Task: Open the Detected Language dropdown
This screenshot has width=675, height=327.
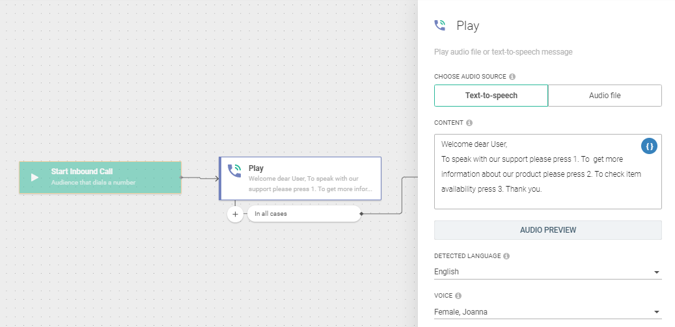Action: (x=547, y=272)
